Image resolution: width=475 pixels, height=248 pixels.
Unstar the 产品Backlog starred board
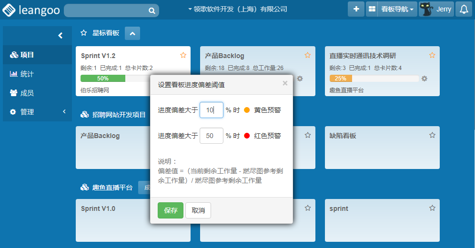(x=308, y=55)
